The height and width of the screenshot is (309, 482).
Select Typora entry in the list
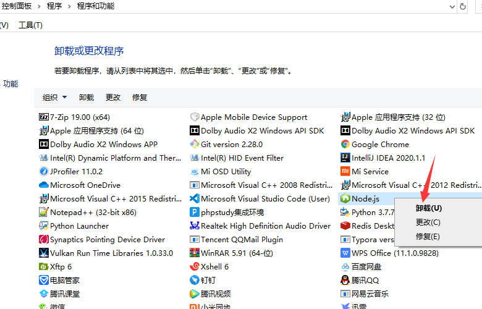pyautogui.click(x=367, y=240)
